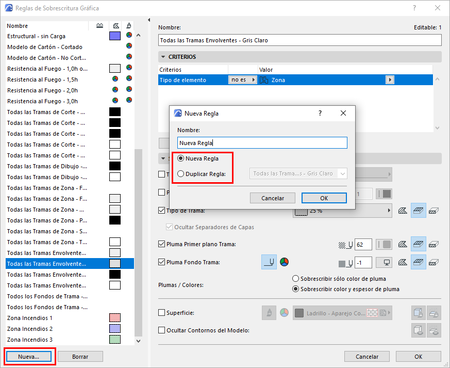Viewport: 450px width, 368px height.
Task: Click blue swatch of Zona Incendios 2
Action: 115,328
